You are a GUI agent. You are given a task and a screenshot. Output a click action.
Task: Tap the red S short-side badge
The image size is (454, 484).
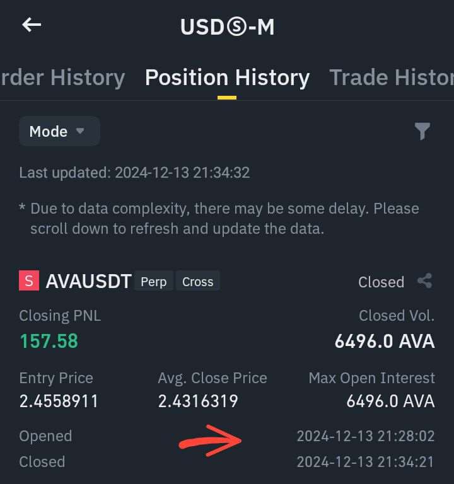coord(29,281)
